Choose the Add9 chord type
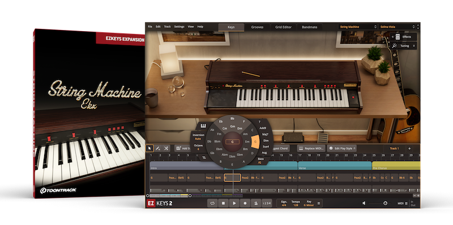Image resolution: width=453 pixels, height=225 pixels. pyautogui.click(x=263, y=128)
